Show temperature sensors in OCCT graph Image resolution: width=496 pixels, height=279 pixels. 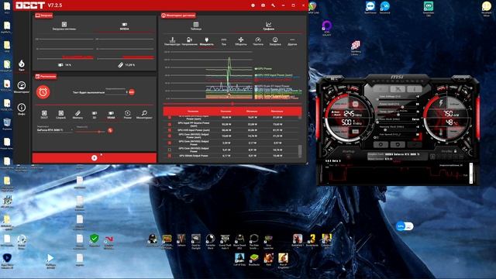click(x=172, y=41)
